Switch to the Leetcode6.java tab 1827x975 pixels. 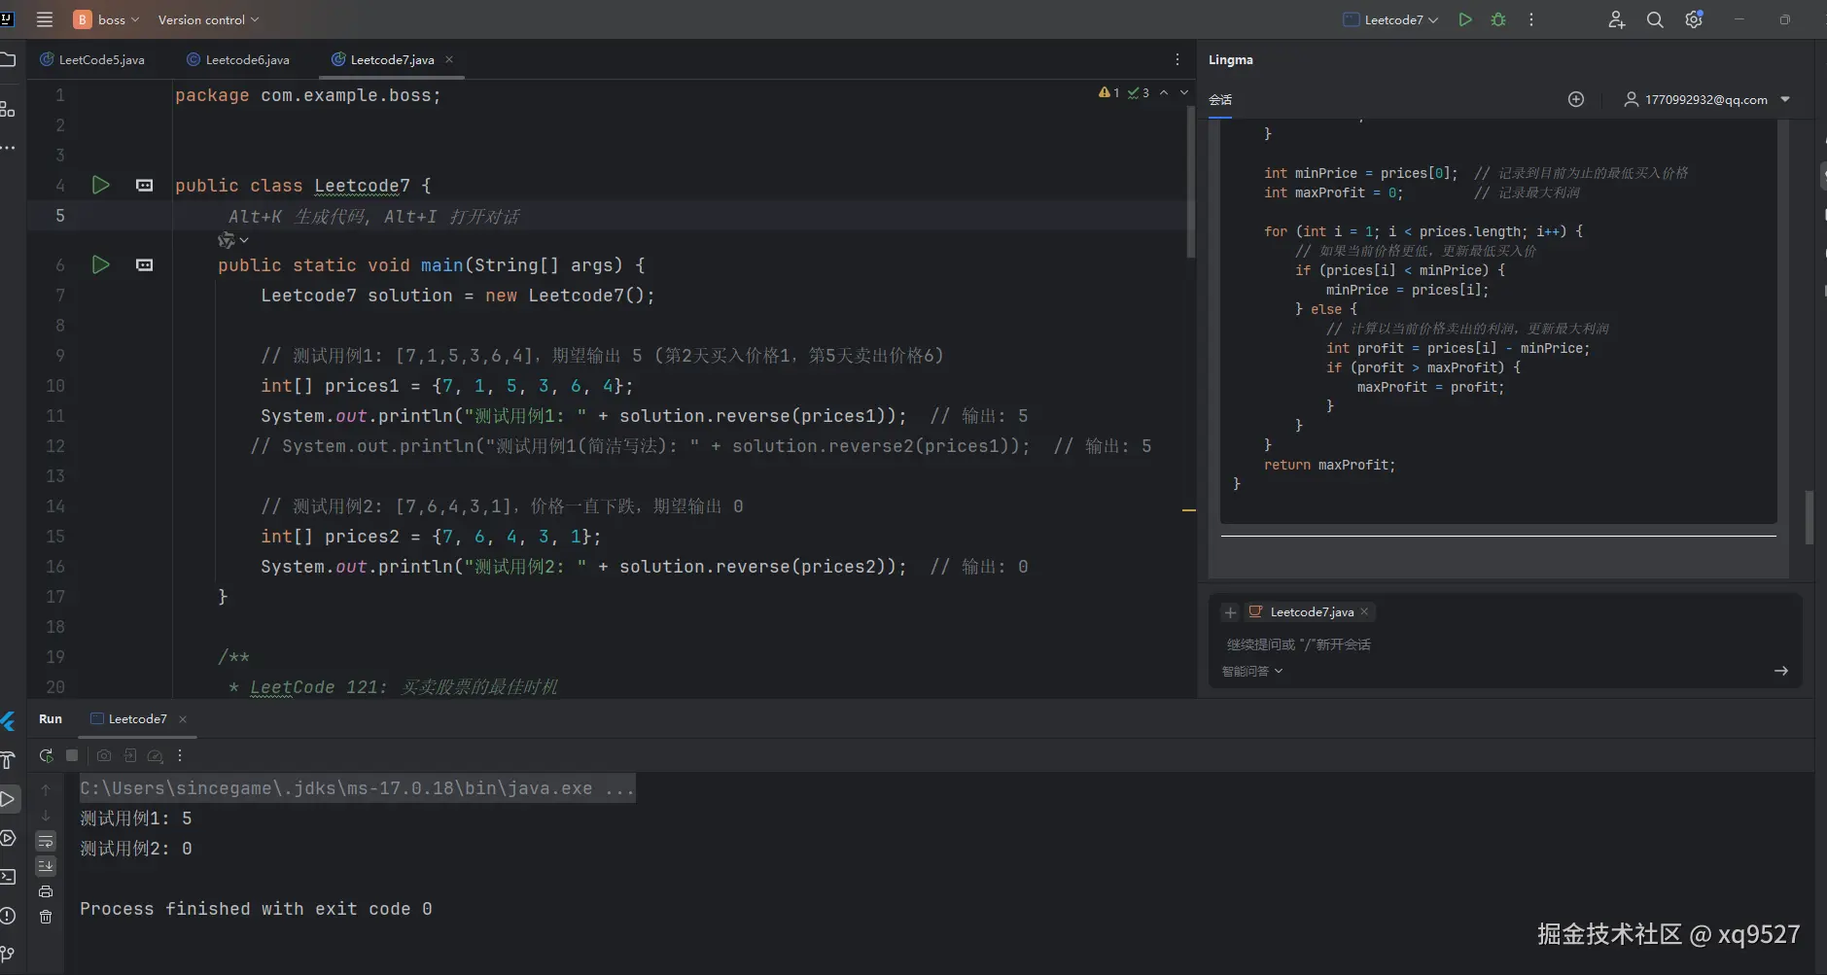(246, 59)
